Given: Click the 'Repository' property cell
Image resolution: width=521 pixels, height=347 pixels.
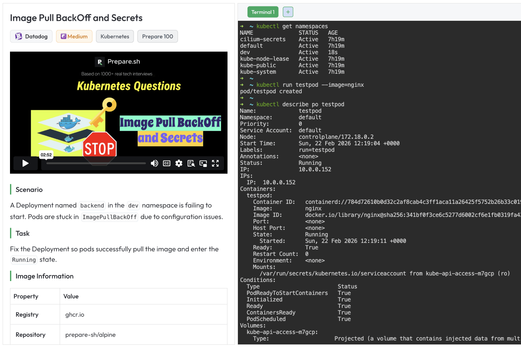Looking at the screenshot, I should pos(35,335).
